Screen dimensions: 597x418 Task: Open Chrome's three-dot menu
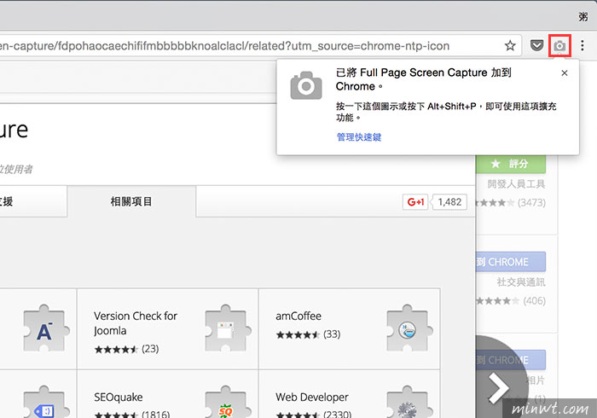[583, 46]
